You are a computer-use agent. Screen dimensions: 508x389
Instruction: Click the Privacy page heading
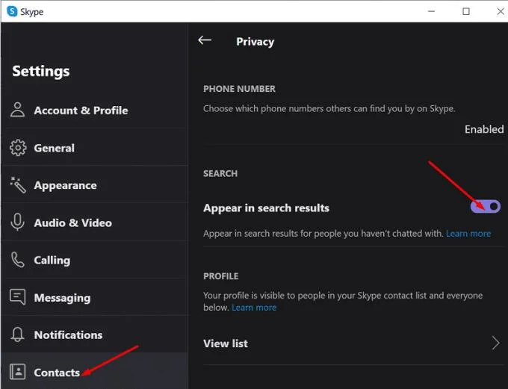click(255, 42)
